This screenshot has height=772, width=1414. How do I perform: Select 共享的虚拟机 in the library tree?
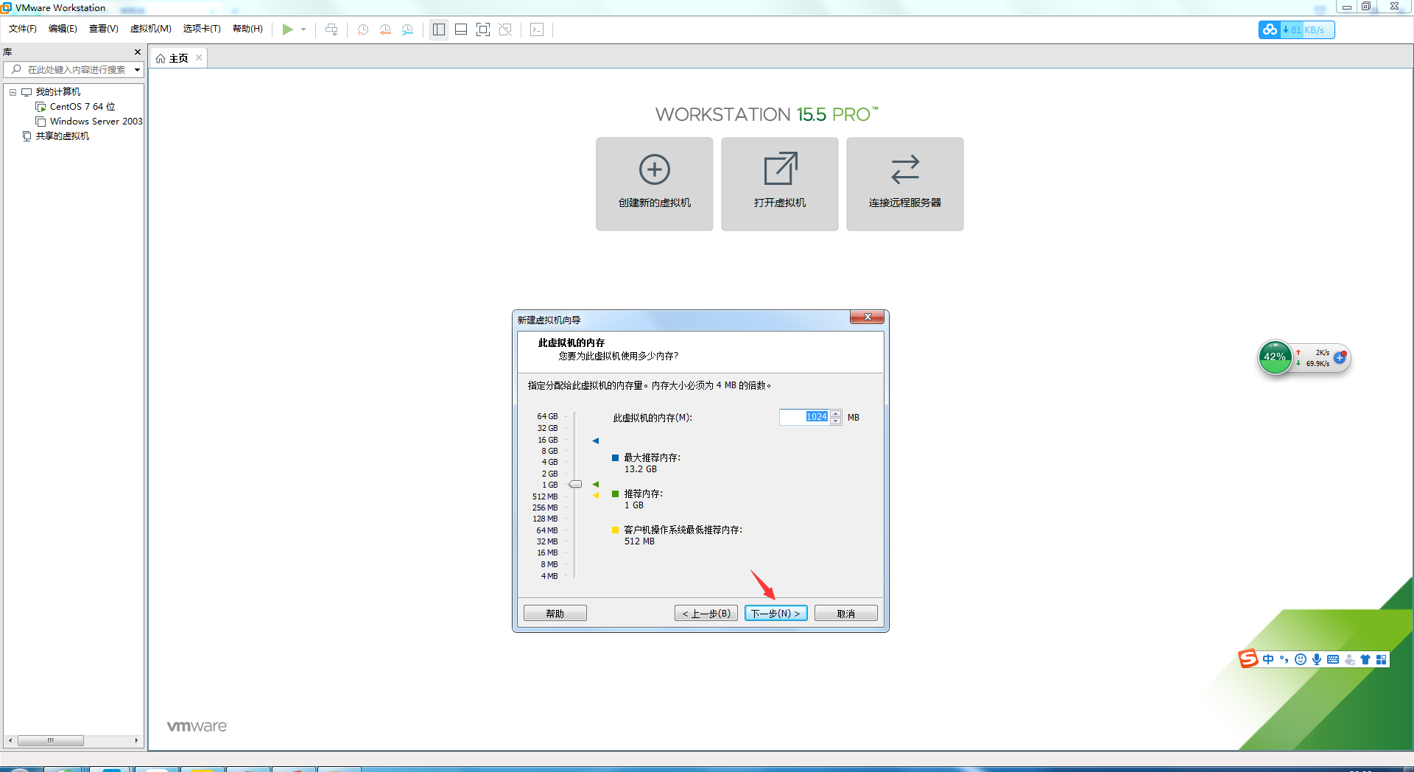[x=63, y=136]
